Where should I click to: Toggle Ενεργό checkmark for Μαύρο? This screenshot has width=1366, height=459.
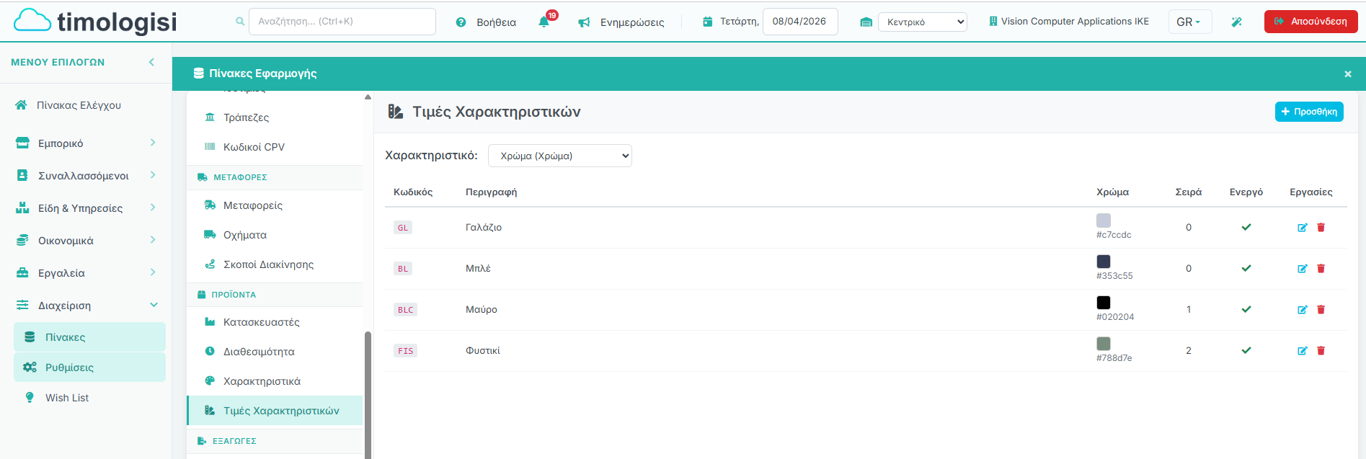click(x=1246, y=309)
